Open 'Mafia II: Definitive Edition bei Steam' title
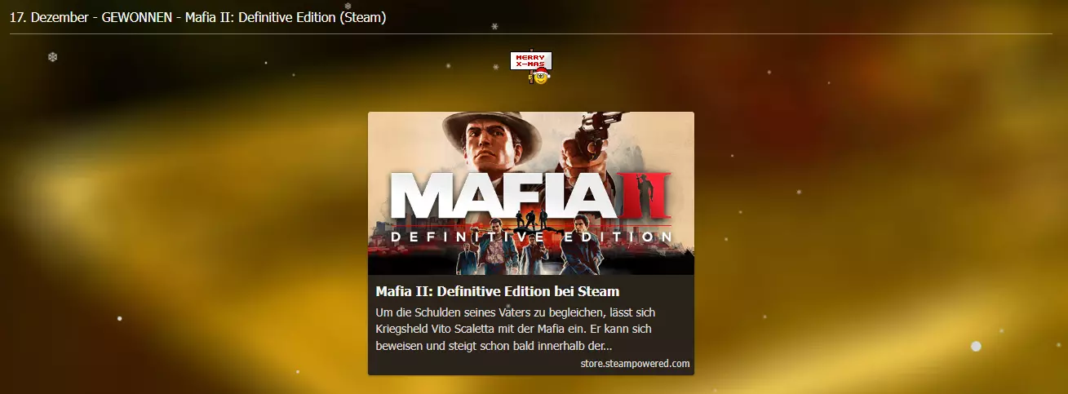This screenshot has width=1068, height=394. point(498,291)
